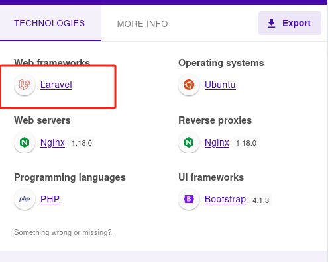Click the Web frameworks heading
This screenshot has width=328, height=262.
point(52,62)
